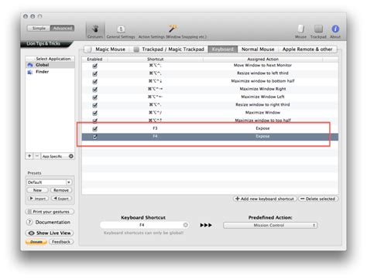Open the Gestures toolbar section
The image size is (367, 279).
(x=95, y=31)
